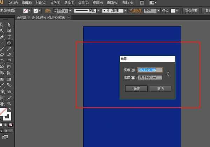Click toolbar Stroke color swatch
This screenshot has height=147, width=210.
pos(9,118)
